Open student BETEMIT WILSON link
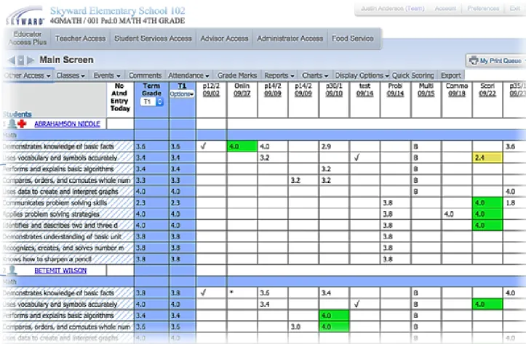The height and width of the screenshot is (344, 526). [x=60, y=271]
